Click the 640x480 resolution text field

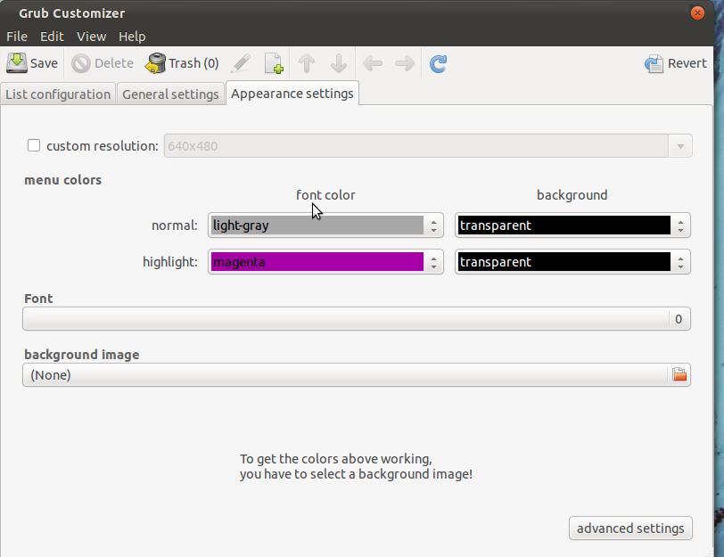[x=416, y=146]
